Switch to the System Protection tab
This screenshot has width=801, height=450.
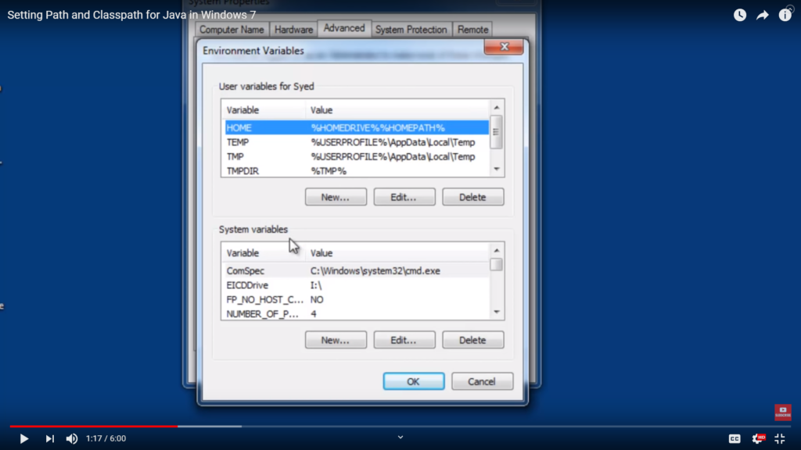click(411, 30)
